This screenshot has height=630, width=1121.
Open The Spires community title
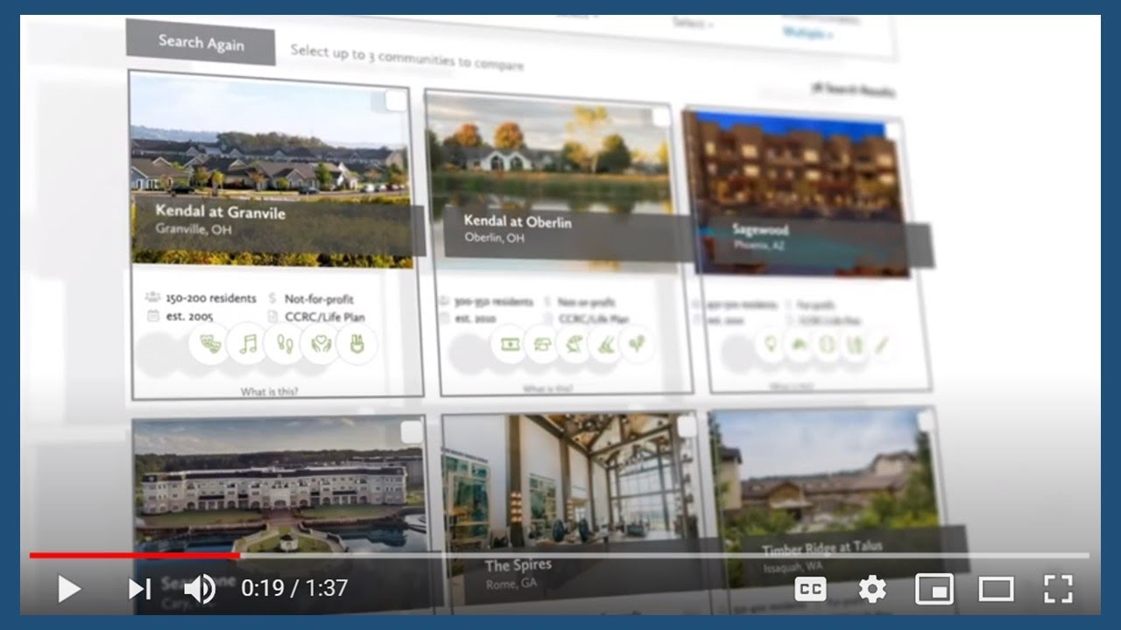pyautogui.click(x=518, y=565)
